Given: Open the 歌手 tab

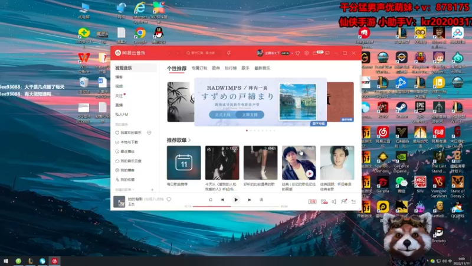Looking at the screenshot, I should coord(245,68).
